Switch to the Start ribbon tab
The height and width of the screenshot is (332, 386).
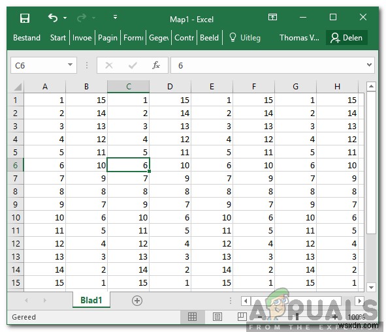[58, 38]
